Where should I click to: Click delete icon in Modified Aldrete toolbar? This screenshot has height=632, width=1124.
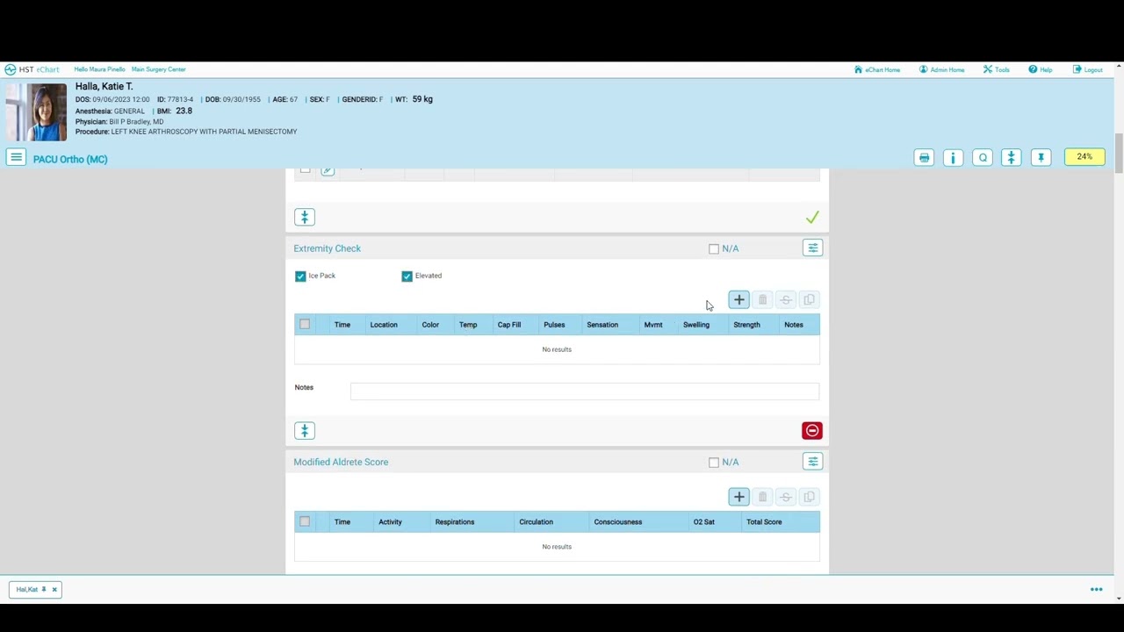tap(762, 497)
